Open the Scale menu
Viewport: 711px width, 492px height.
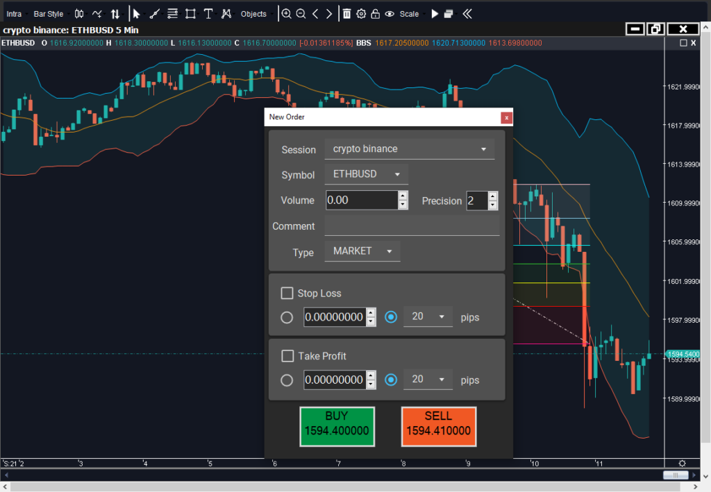[x=409, y=14]
